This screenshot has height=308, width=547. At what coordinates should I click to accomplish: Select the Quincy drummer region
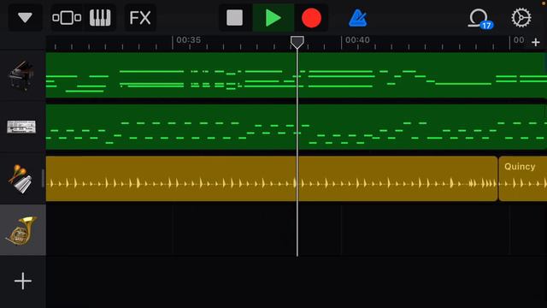523,179
